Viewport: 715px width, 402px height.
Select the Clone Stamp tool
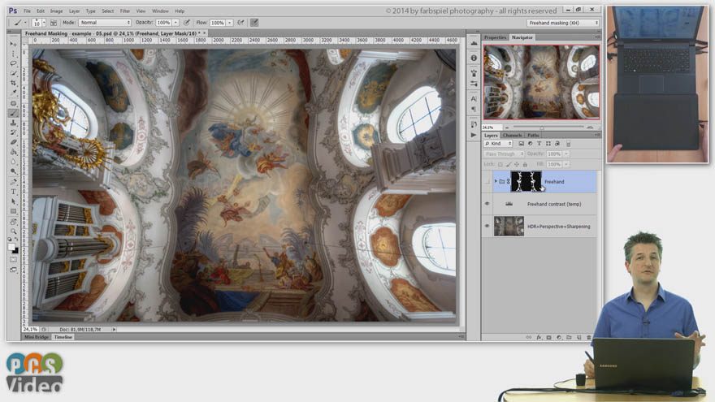click(13, 123)
